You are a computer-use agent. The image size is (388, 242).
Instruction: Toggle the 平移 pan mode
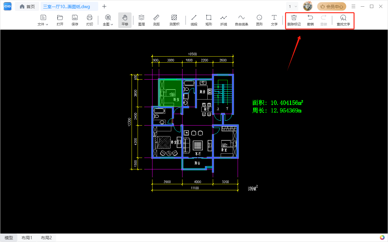[x=125, y=20]
